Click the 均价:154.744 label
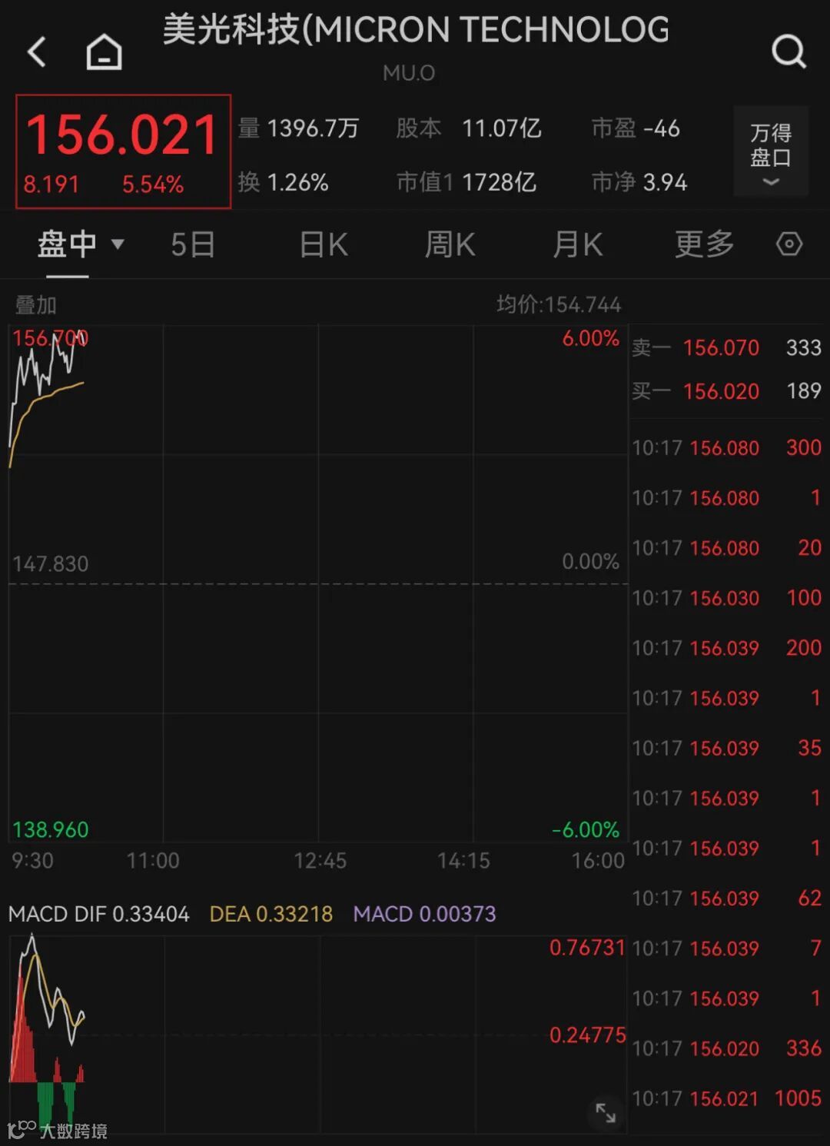 (559, 305)
